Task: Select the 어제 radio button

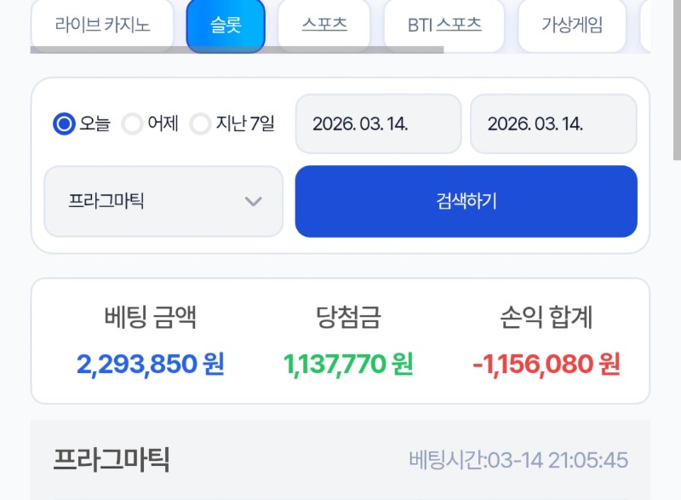Action: tap(132, 124)
